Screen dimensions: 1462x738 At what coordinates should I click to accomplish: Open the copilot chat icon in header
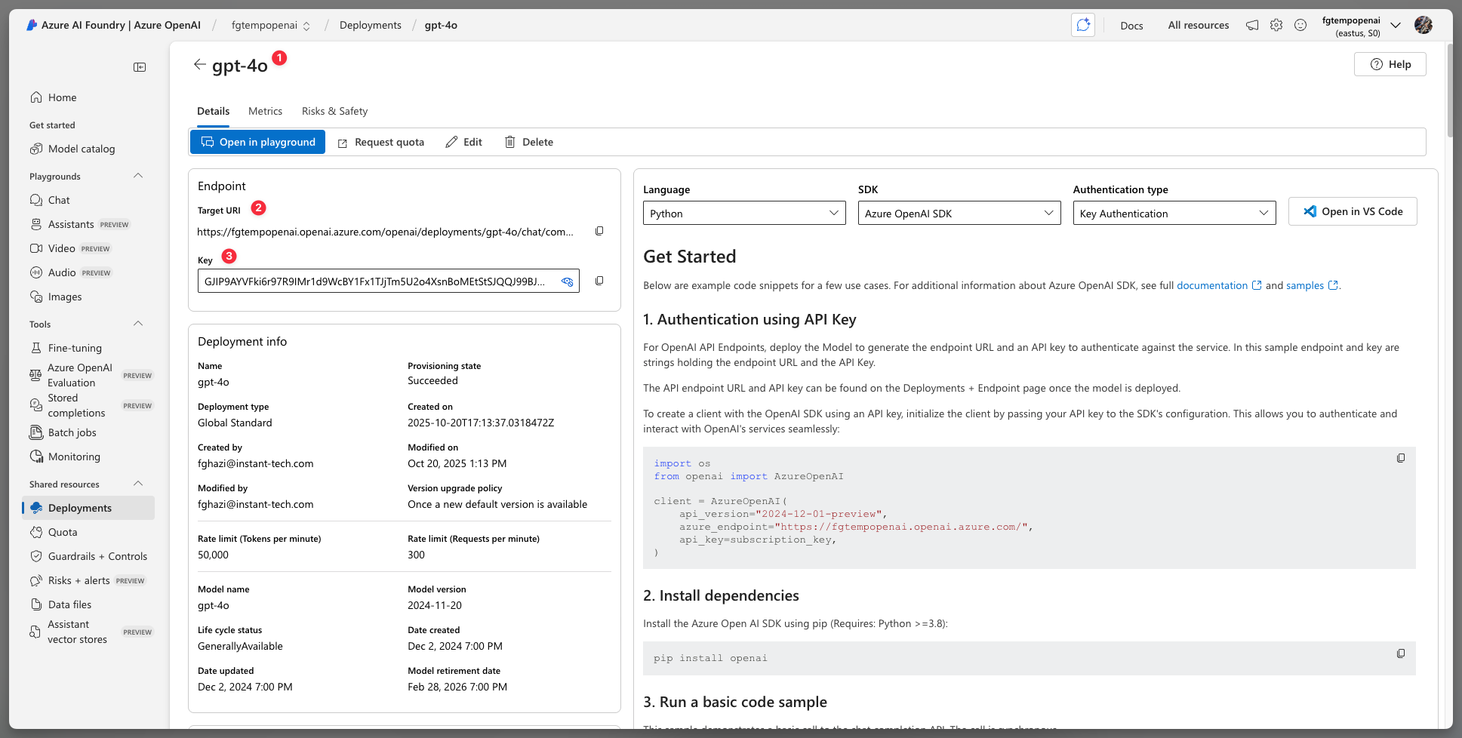(1083, 25)
